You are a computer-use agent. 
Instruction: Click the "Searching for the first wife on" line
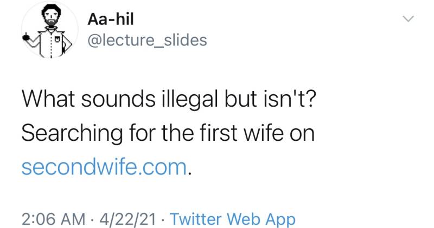tap(168, 134)
